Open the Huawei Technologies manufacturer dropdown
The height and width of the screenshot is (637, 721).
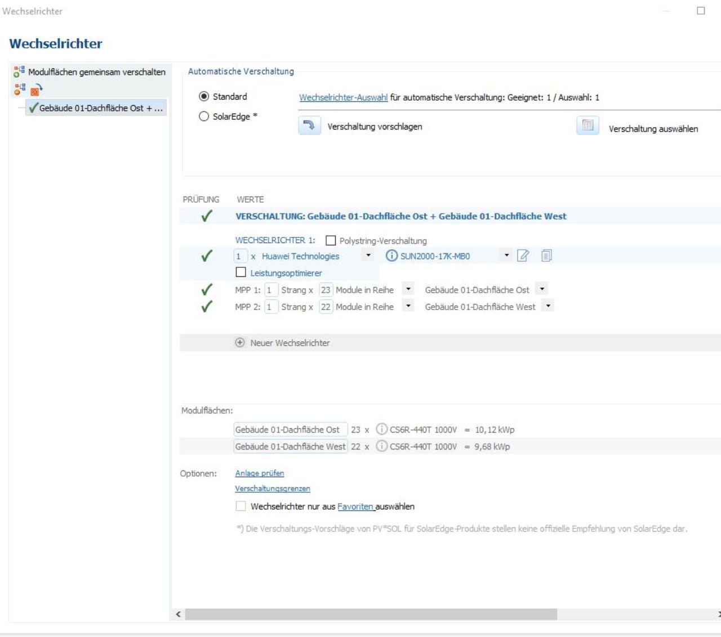368,255
